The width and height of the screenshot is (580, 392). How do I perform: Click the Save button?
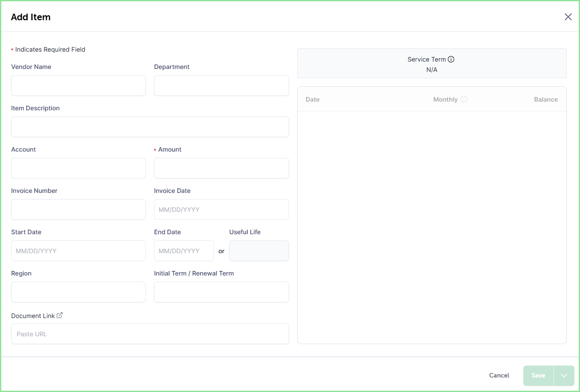pos(538,375)
